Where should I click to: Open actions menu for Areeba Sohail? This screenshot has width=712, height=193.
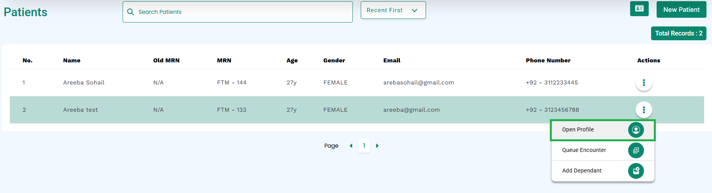(644, 82)
